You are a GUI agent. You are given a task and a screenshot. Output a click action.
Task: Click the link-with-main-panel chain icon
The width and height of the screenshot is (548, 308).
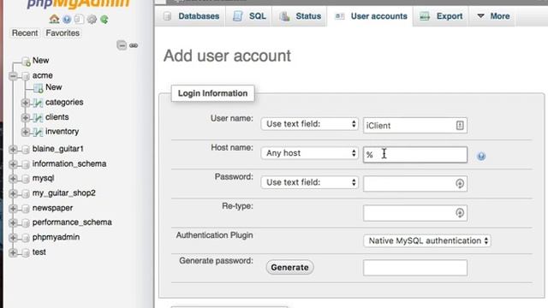pos(134,45)
